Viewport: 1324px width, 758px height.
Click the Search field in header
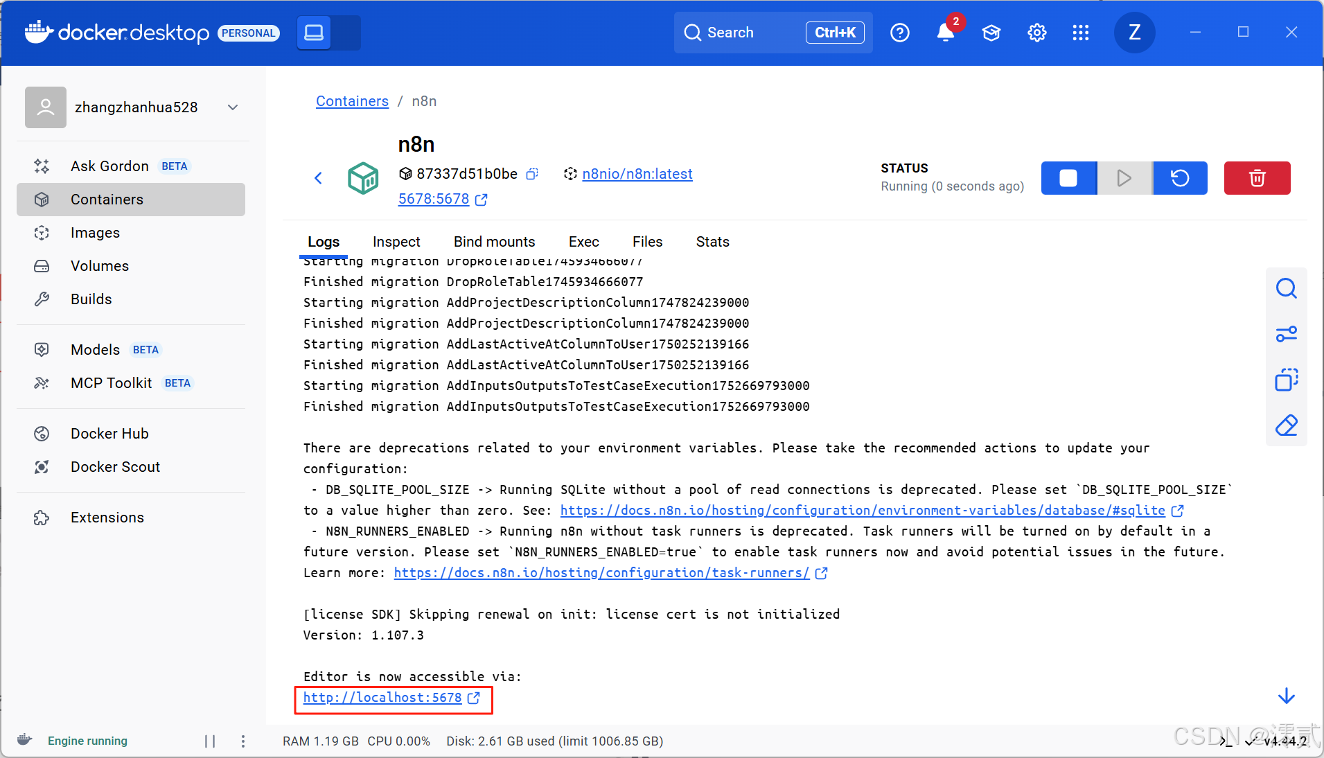tap(773, 33)
